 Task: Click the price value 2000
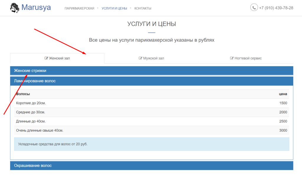[x=283, y=112]
